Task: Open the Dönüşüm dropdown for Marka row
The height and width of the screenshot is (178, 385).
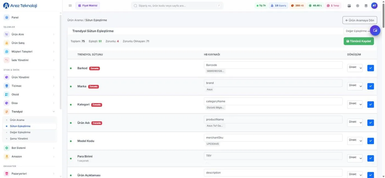Action: (355, 86)
